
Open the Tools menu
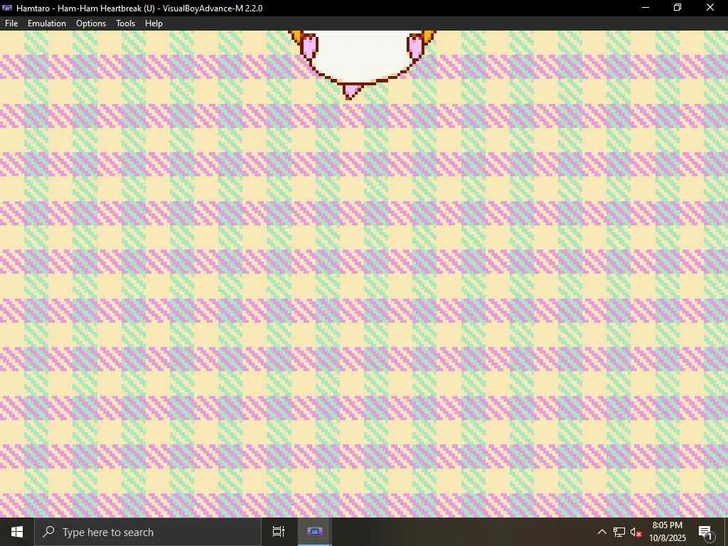click(x=125, y=23)
